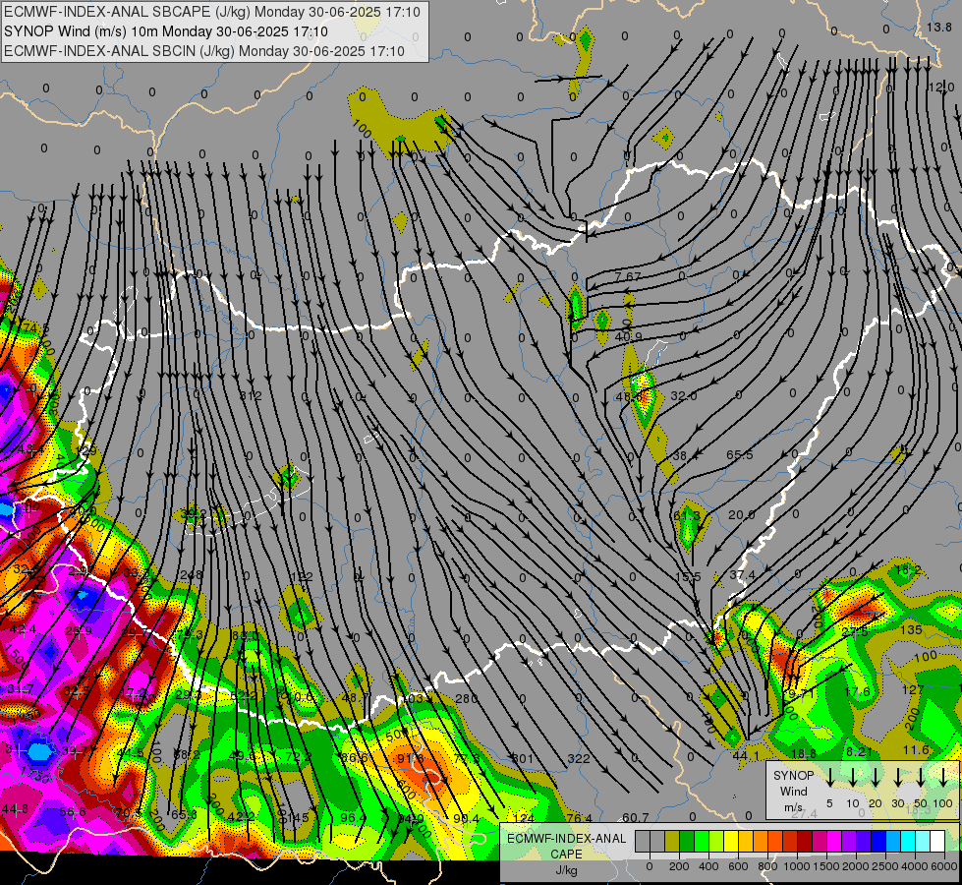Click the 20.0 value on map

(x=741, y=514)
